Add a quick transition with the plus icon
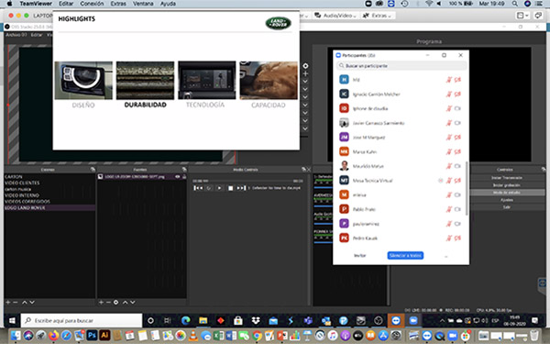Screen dimensions: 550x344 tap(305, 73)
